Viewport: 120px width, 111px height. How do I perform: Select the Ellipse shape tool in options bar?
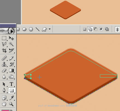[24, 29]
